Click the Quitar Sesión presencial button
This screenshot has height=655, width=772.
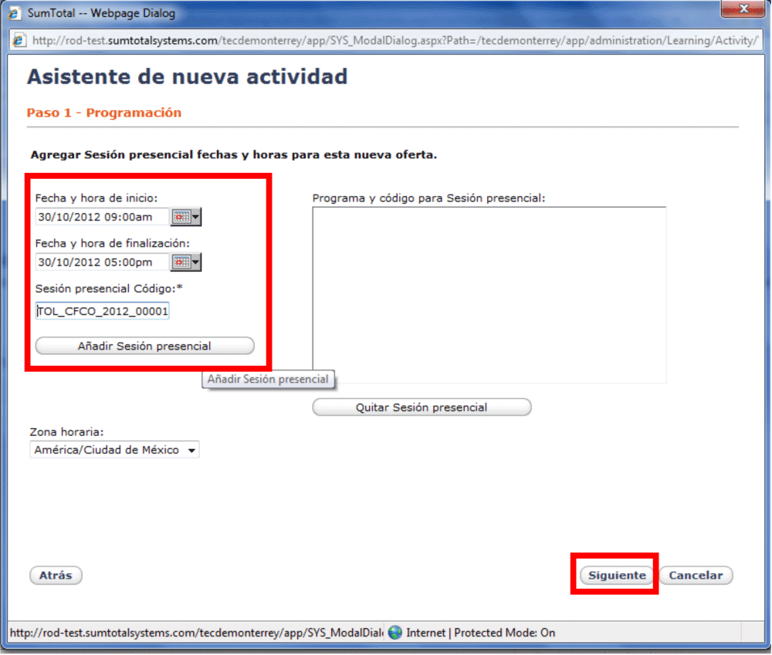coord(422,407)
